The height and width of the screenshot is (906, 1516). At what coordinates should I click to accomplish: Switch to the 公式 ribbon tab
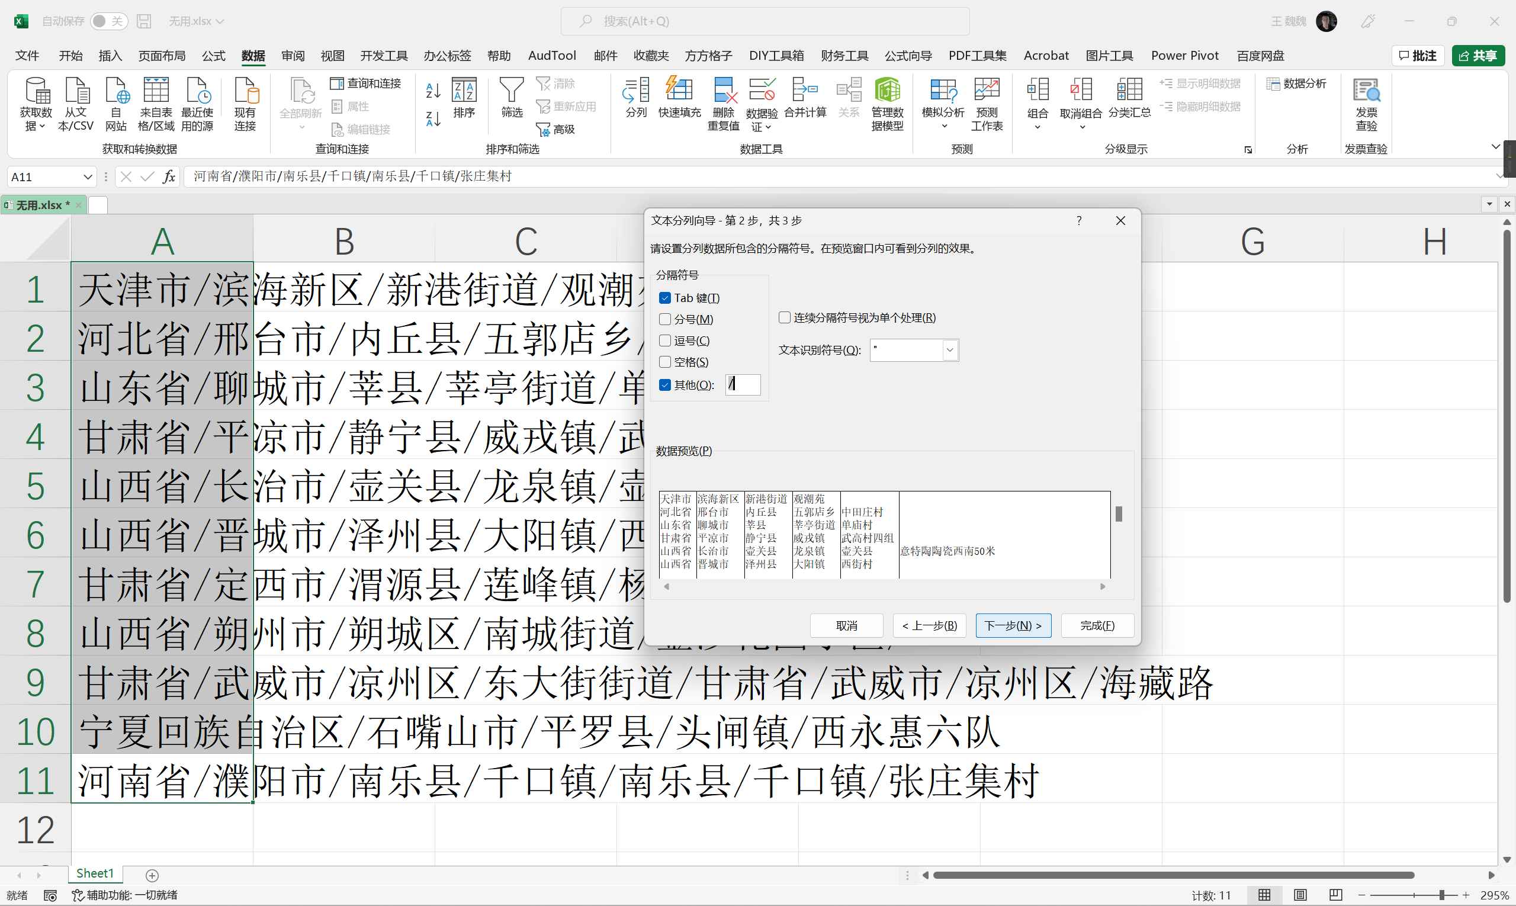pos(214,56)
